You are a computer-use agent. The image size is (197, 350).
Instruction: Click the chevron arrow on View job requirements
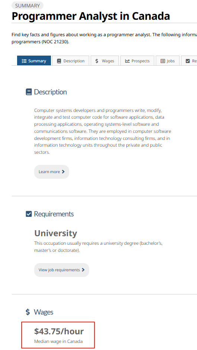pos(83,270)
